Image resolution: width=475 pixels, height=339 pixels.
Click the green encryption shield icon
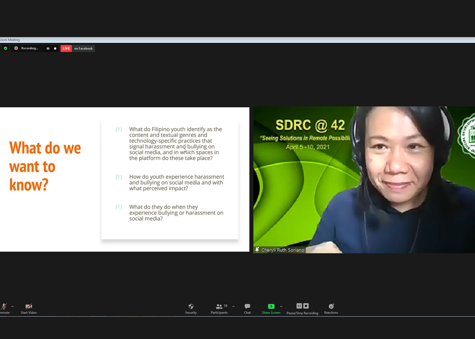pyautogui.click(x=5, y=48)
